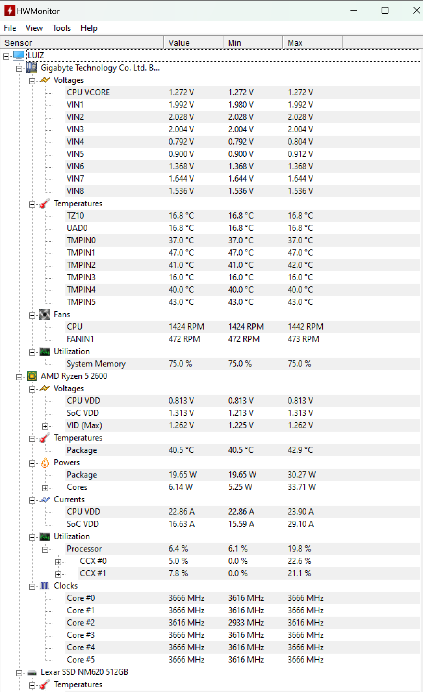Image resolution: width=423 pixels, height=692 pixels.
Task: Click the Lexar SSD drive icon
Action: [32, 673]
